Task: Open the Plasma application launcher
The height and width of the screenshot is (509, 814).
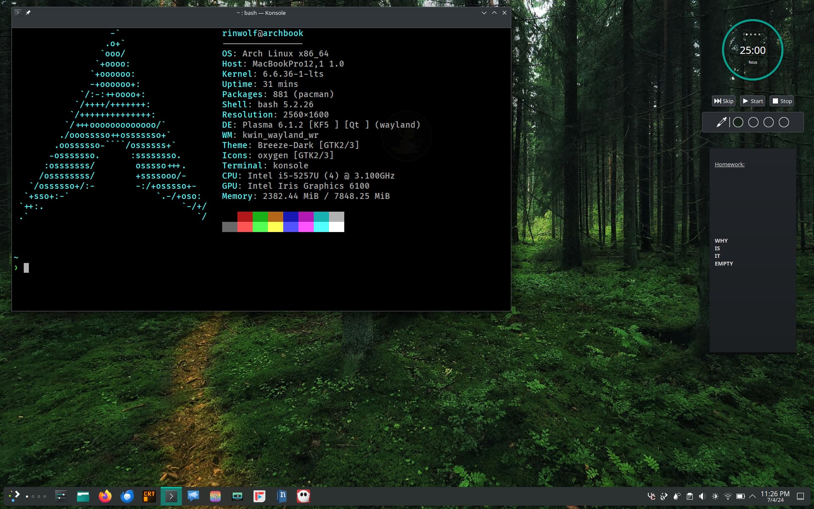Action: tap(15, 496)
